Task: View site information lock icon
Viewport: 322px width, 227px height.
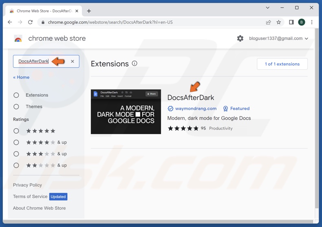Action: tap(43, 22)
